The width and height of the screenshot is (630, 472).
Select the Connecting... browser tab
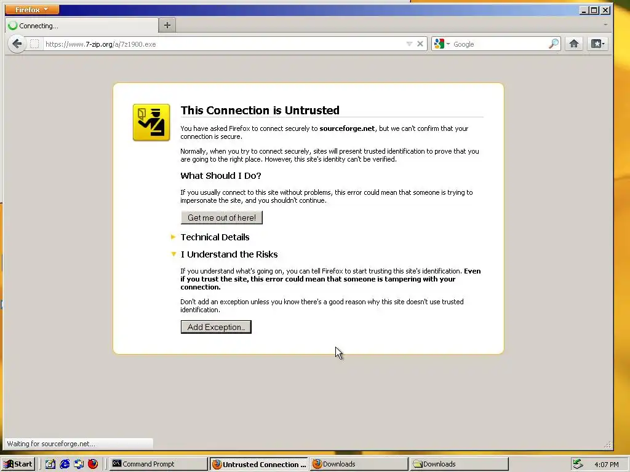click(82, 26)
